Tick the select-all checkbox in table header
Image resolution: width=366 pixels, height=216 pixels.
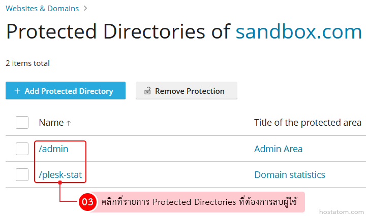click(22, 123)
